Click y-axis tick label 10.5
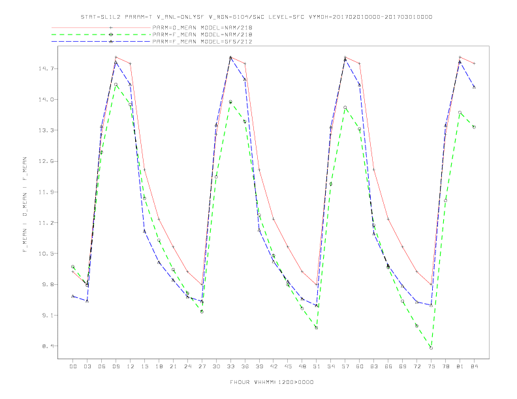This screenshot has width=517, height=399. click(45, 254)
